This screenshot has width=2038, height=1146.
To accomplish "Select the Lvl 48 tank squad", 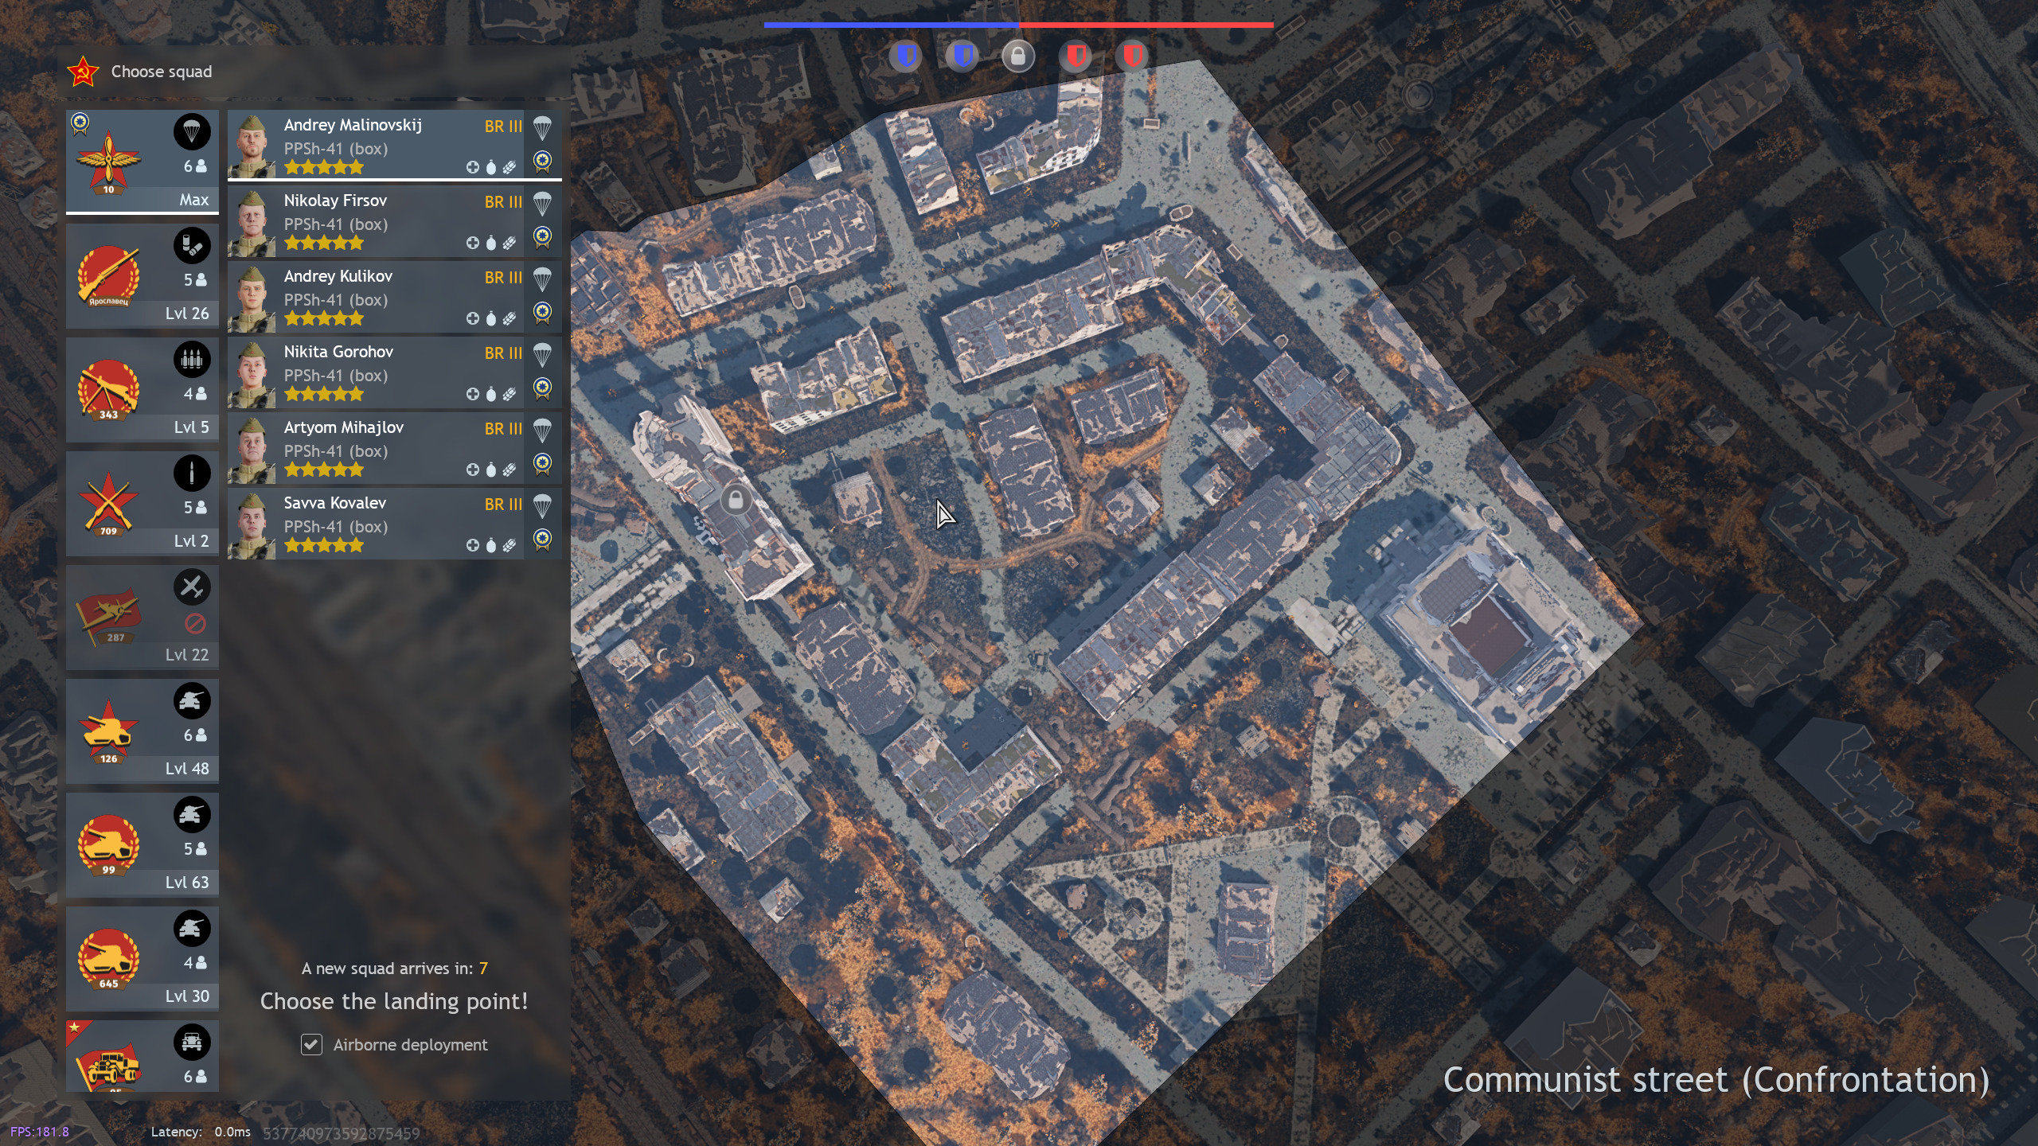I will [142, 731].
